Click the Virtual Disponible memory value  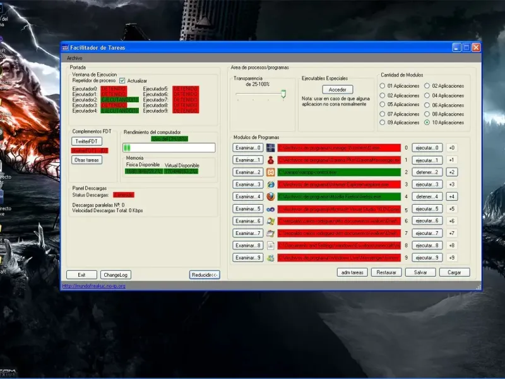click(181, 171)
